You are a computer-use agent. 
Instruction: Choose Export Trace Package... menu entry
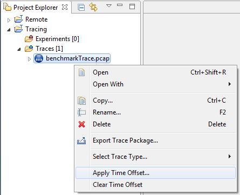155,140
